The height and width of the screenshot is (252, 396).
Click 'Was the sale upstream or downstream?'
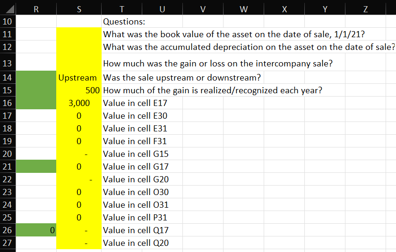point(182,78)
